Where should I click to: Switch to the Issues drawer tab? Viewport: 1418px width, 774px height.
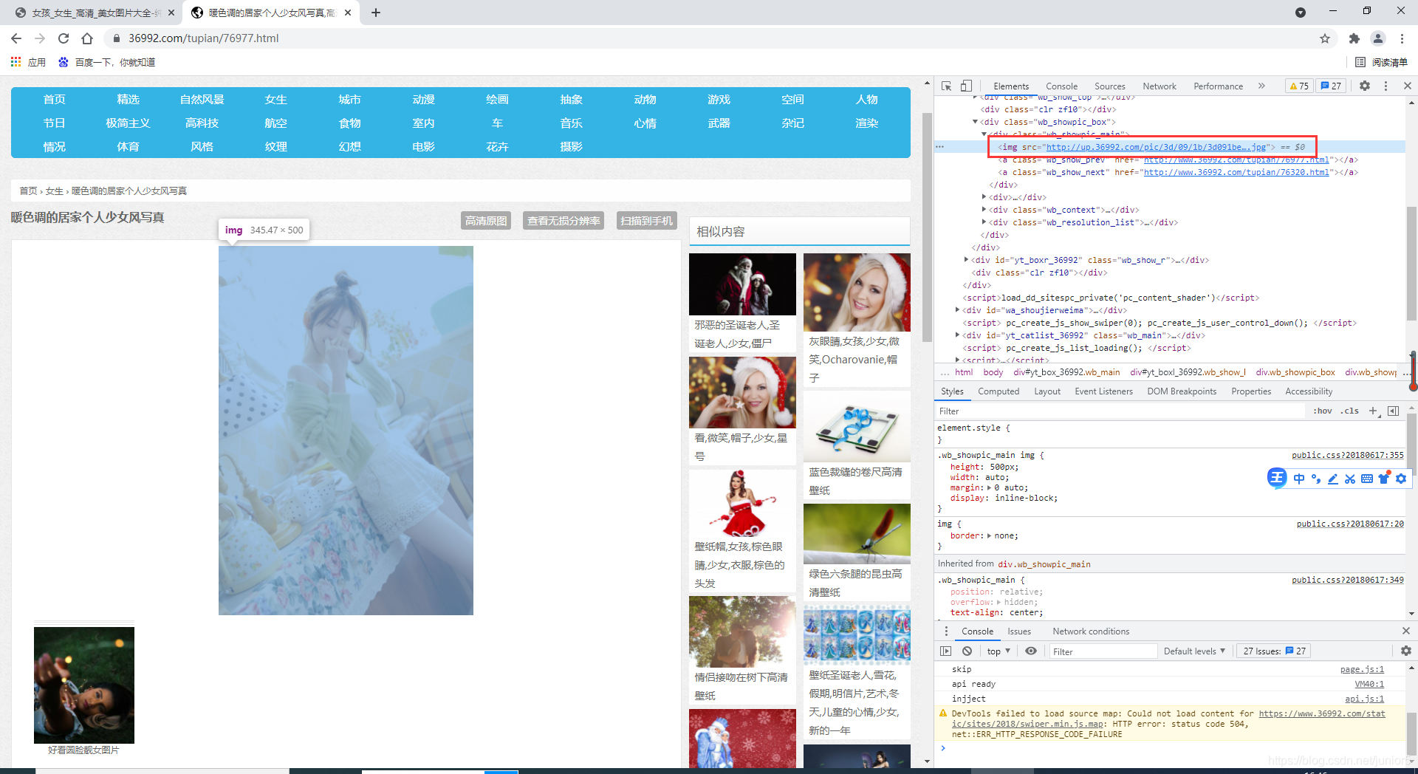point(1019,631)
